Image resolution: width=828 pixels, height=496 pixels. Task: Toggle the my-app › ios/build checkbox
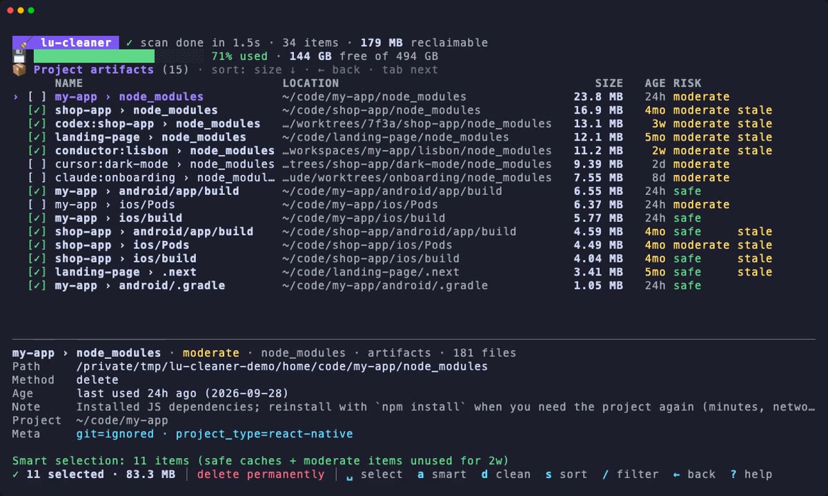click(x=37, y=218)
